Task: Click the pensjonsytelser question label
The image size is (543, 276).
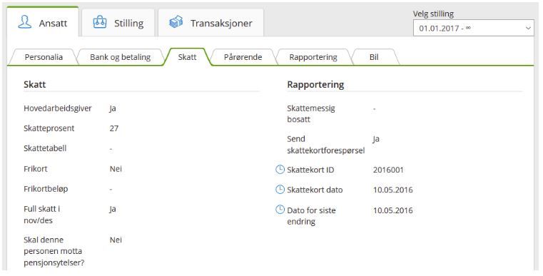Action: tap(54, 251)
